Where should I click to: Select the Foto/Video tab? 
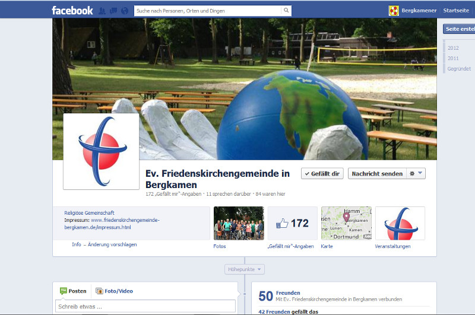(x=114, y=291)
